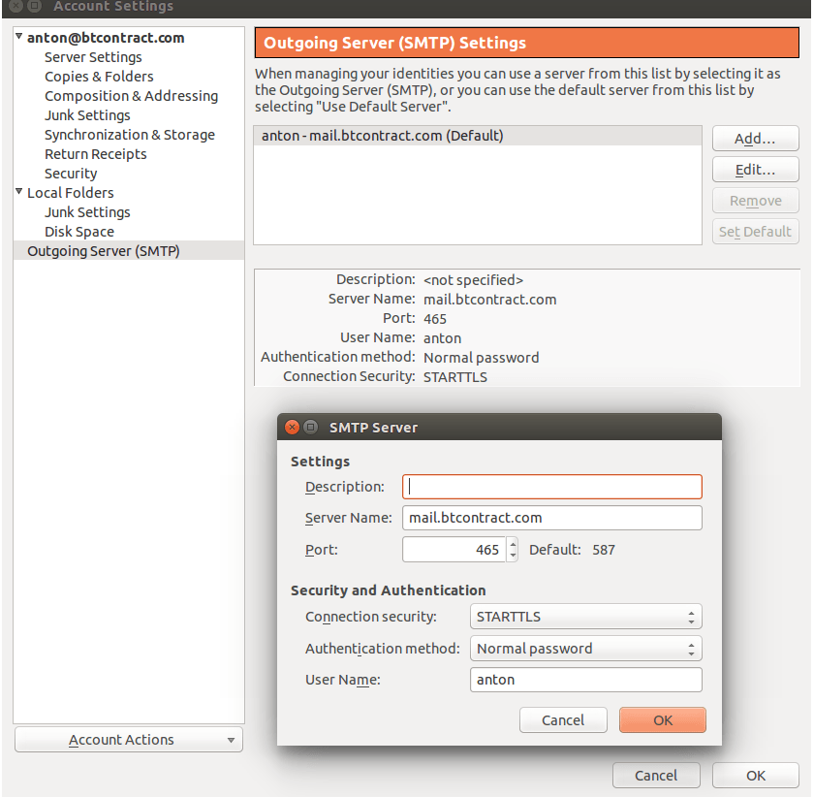Collapse the Local Folders tree node

pyautogui.click(x=19, y=192)
